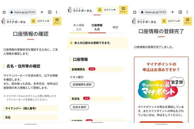Screen dimensions: 194x129
Task: Select the 支店を選択 button
Action: [x=79, y=107]
